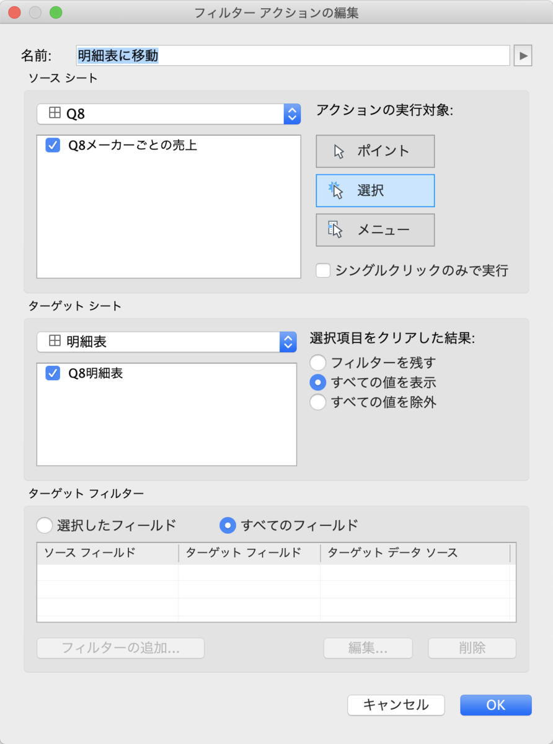
Task: Uncheck Q8メーカーごとの売上 sheet checkbox
Action: (53, 146)
